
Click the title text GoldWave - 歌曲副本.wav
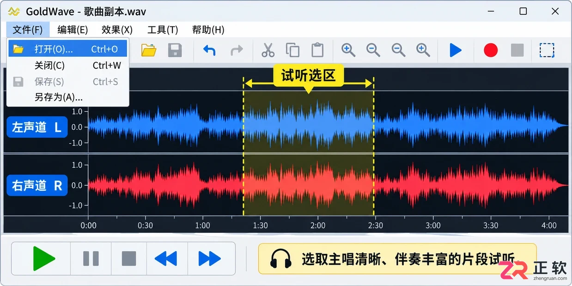[x=86, y=12]
